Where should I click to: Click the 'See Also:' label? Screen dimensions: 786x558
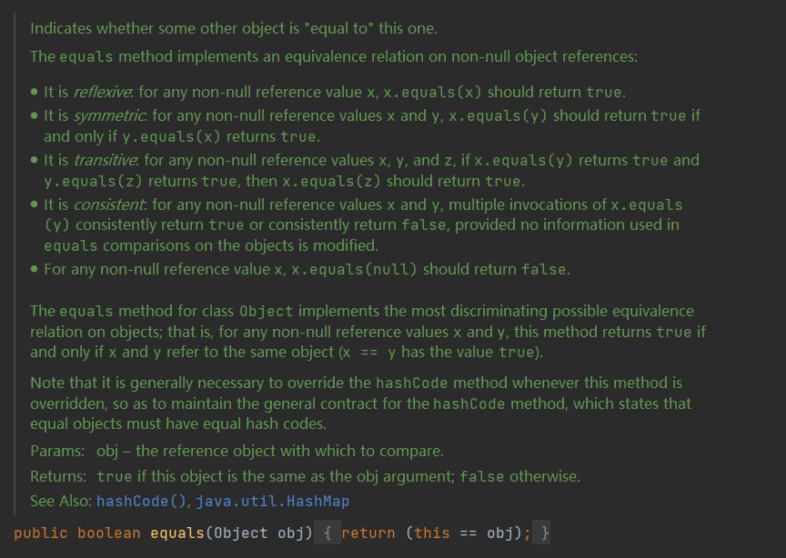click(x=61, y=501)
